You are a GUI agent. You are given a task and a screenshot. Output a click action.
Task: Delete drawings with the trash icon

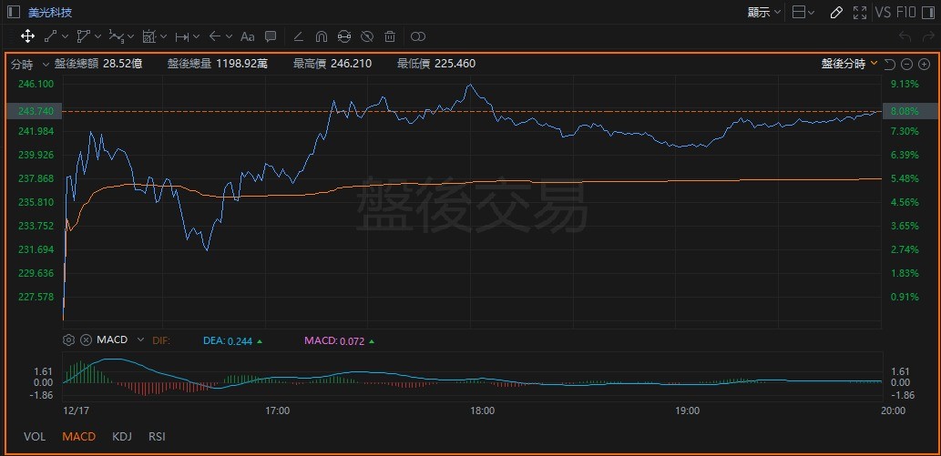coord(390,36)
